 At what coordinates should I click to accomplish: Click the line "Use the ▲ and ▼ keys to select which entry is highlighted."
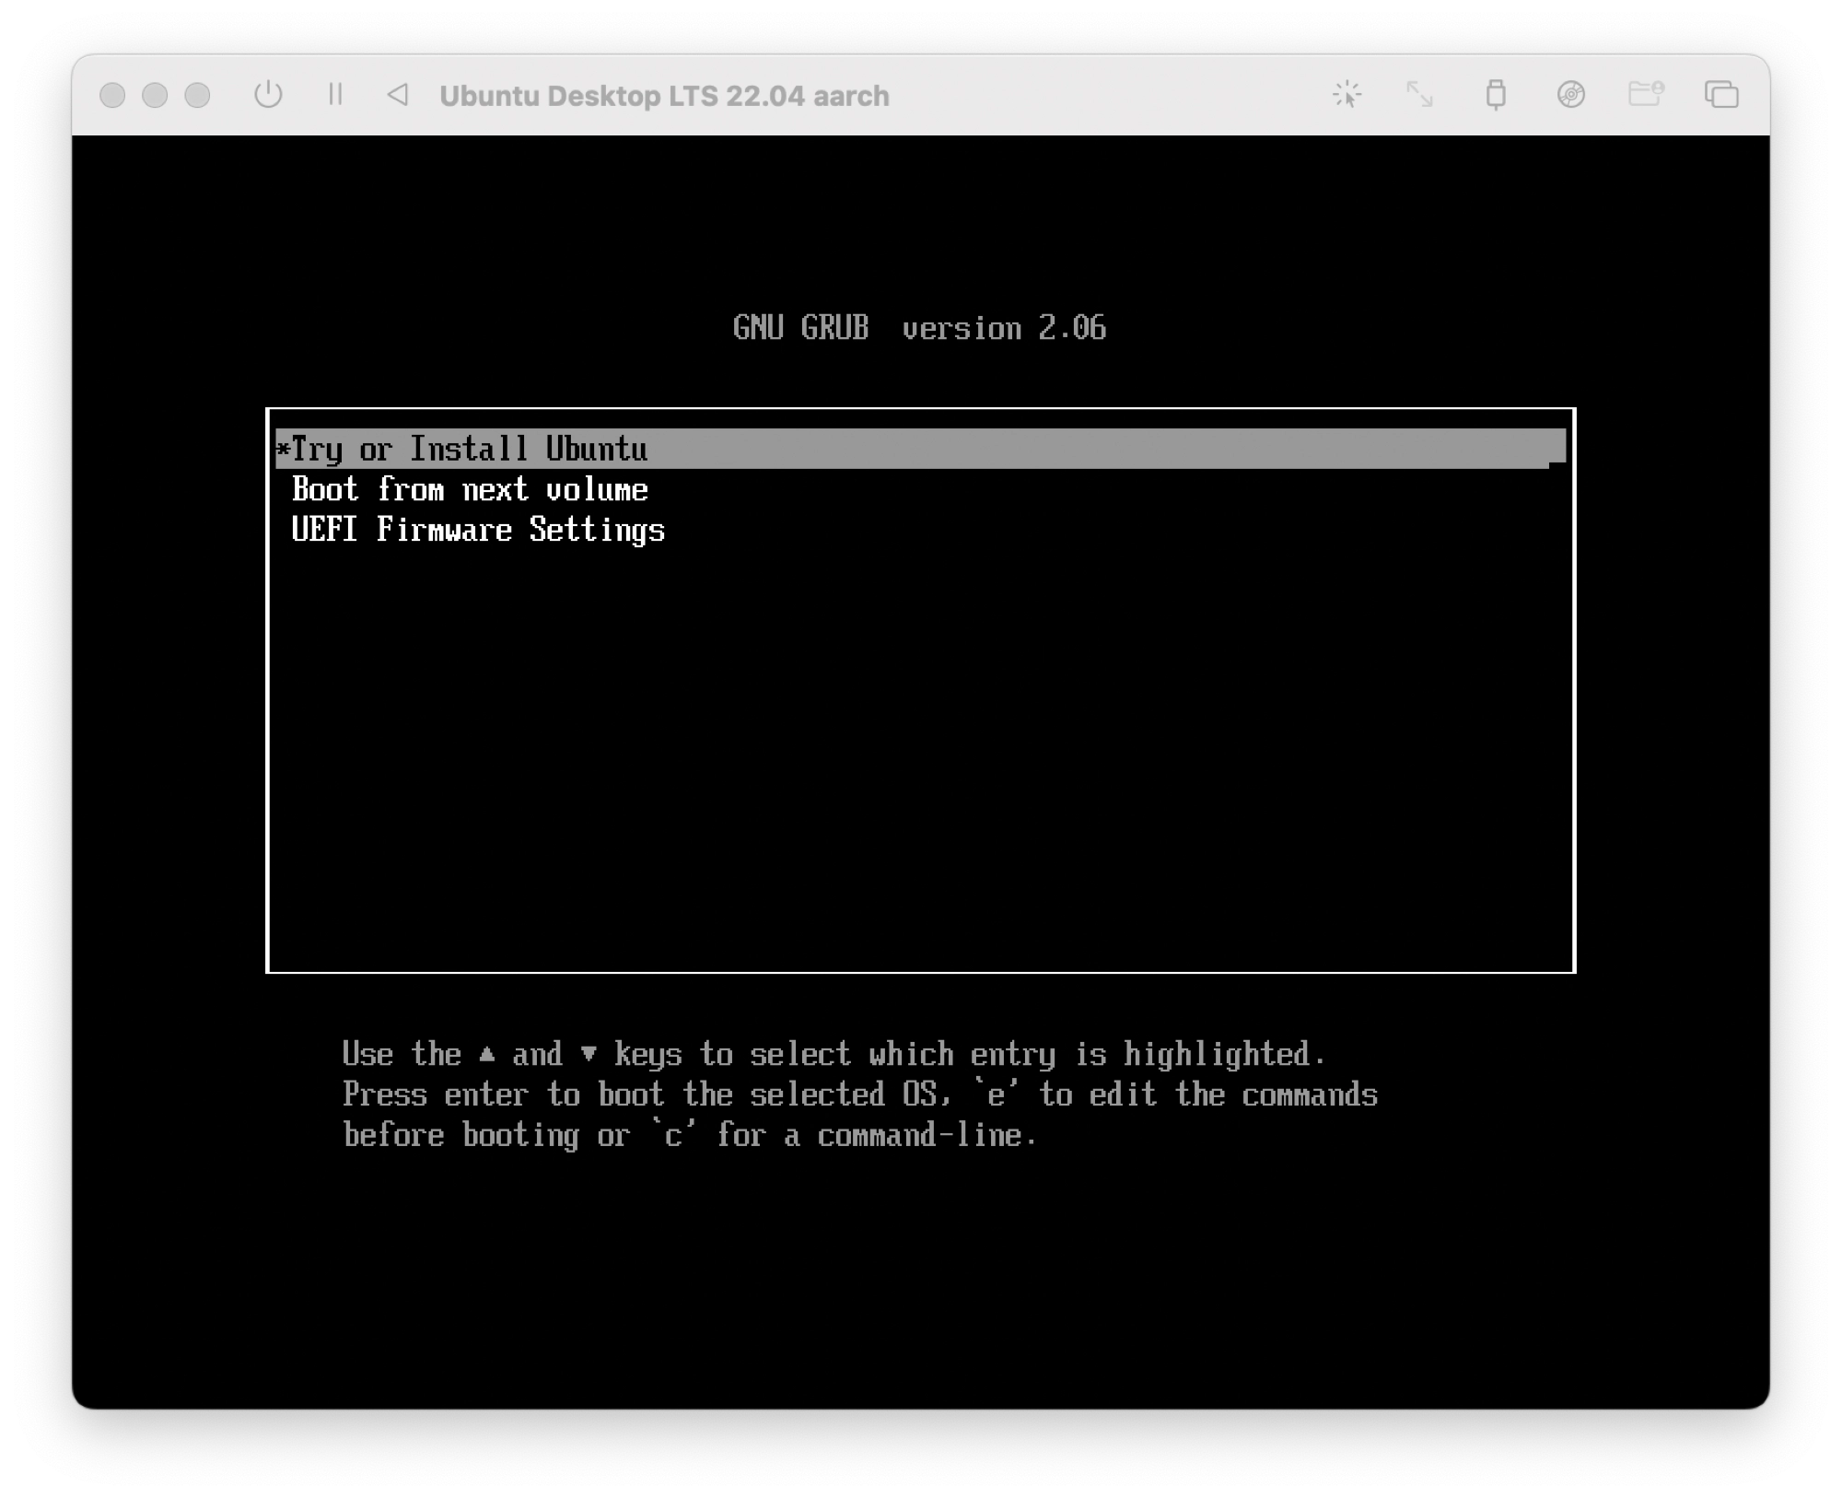point(834,1053)
